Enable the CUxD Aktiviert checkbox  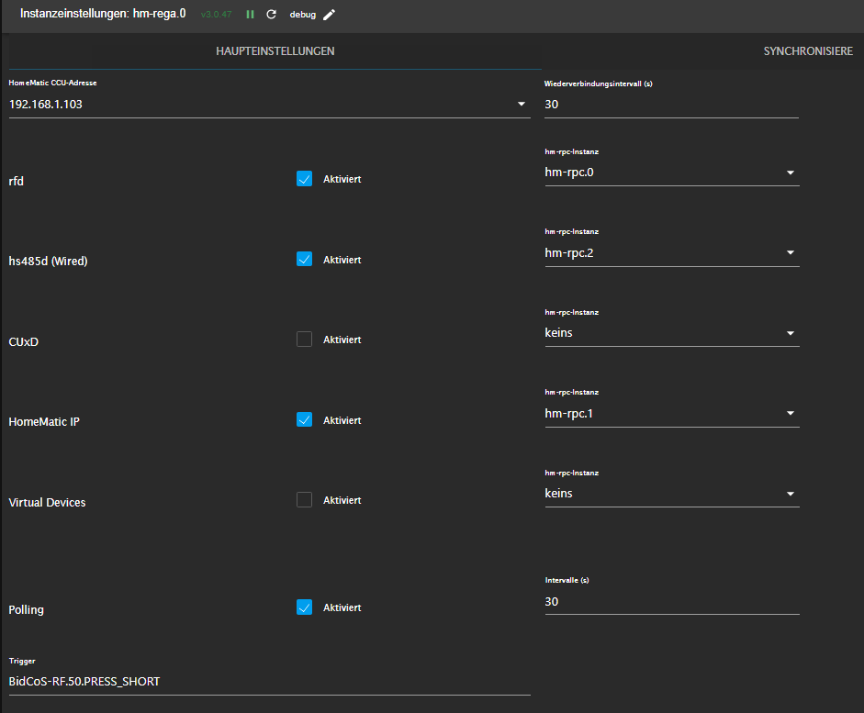pos(304,340)
